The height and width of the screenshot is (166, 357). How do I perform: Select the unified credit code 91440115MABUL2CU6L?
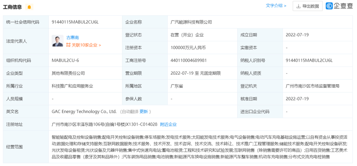point(75,22)
